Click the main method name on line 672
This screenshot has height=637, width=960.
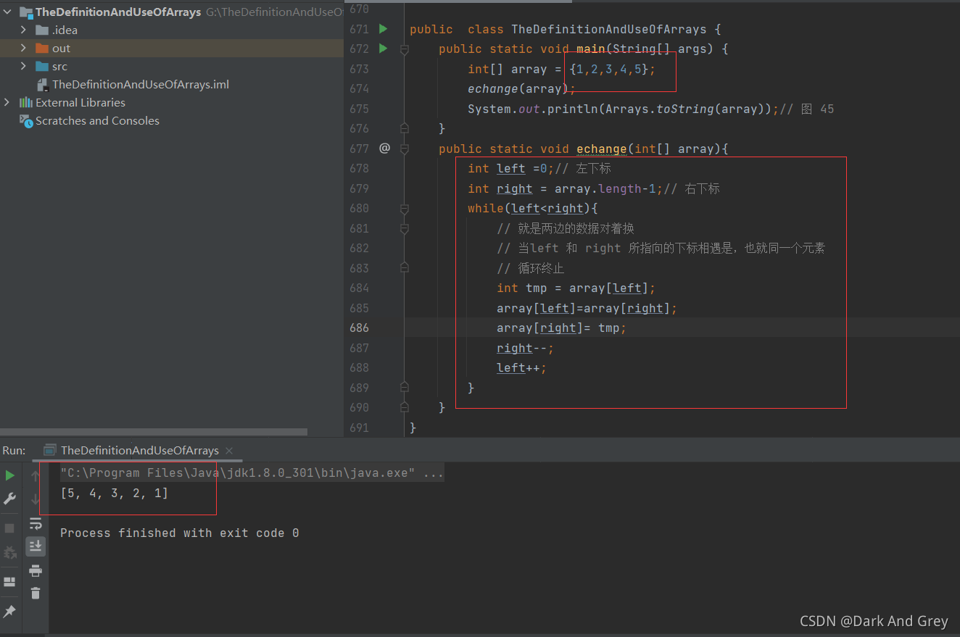(591, 49)
